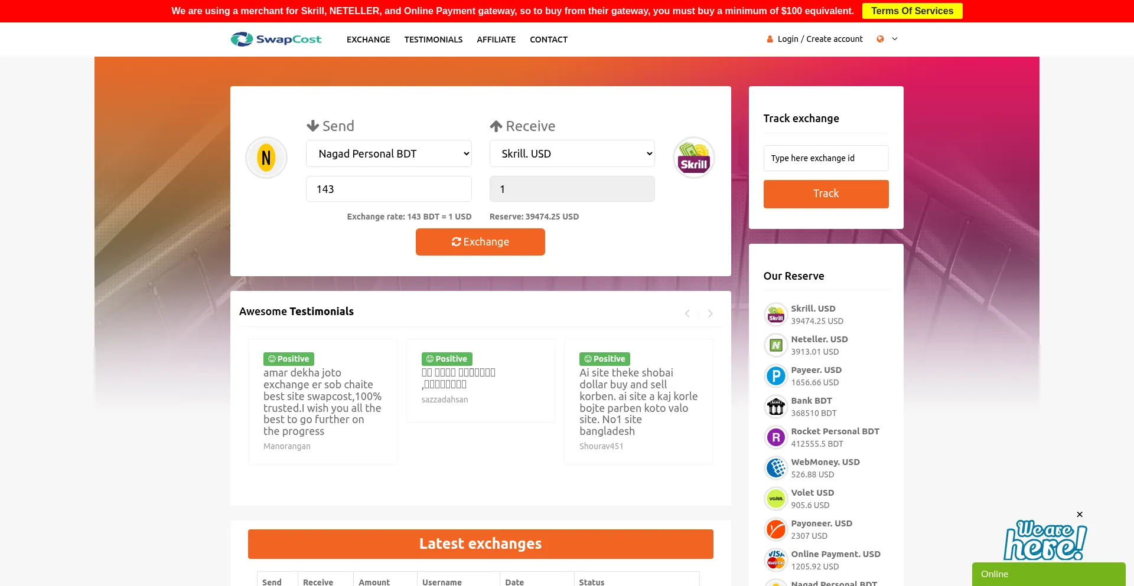Click the Latest exchanges banner
The width and height of the screenshot is (1134, 586).
click(x=480, y=544)
